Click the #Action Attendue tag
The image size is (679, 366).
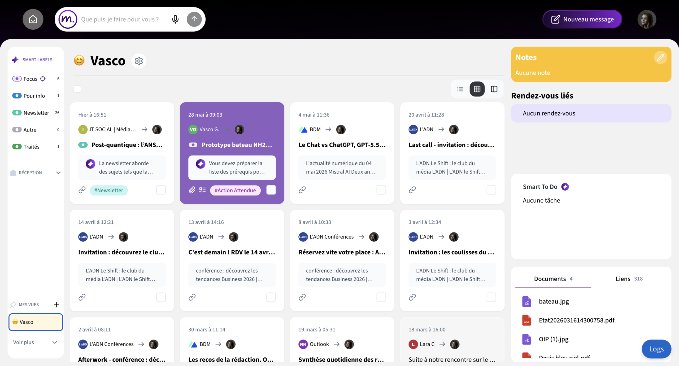[235, 190]
